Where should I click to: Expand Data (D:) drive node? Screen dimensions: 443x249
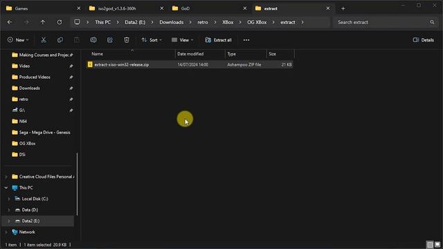[9, 210]
